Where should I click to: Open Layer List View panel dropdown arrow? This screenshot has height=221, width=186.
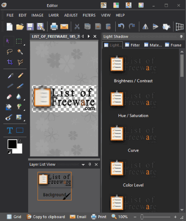(83, 165)
